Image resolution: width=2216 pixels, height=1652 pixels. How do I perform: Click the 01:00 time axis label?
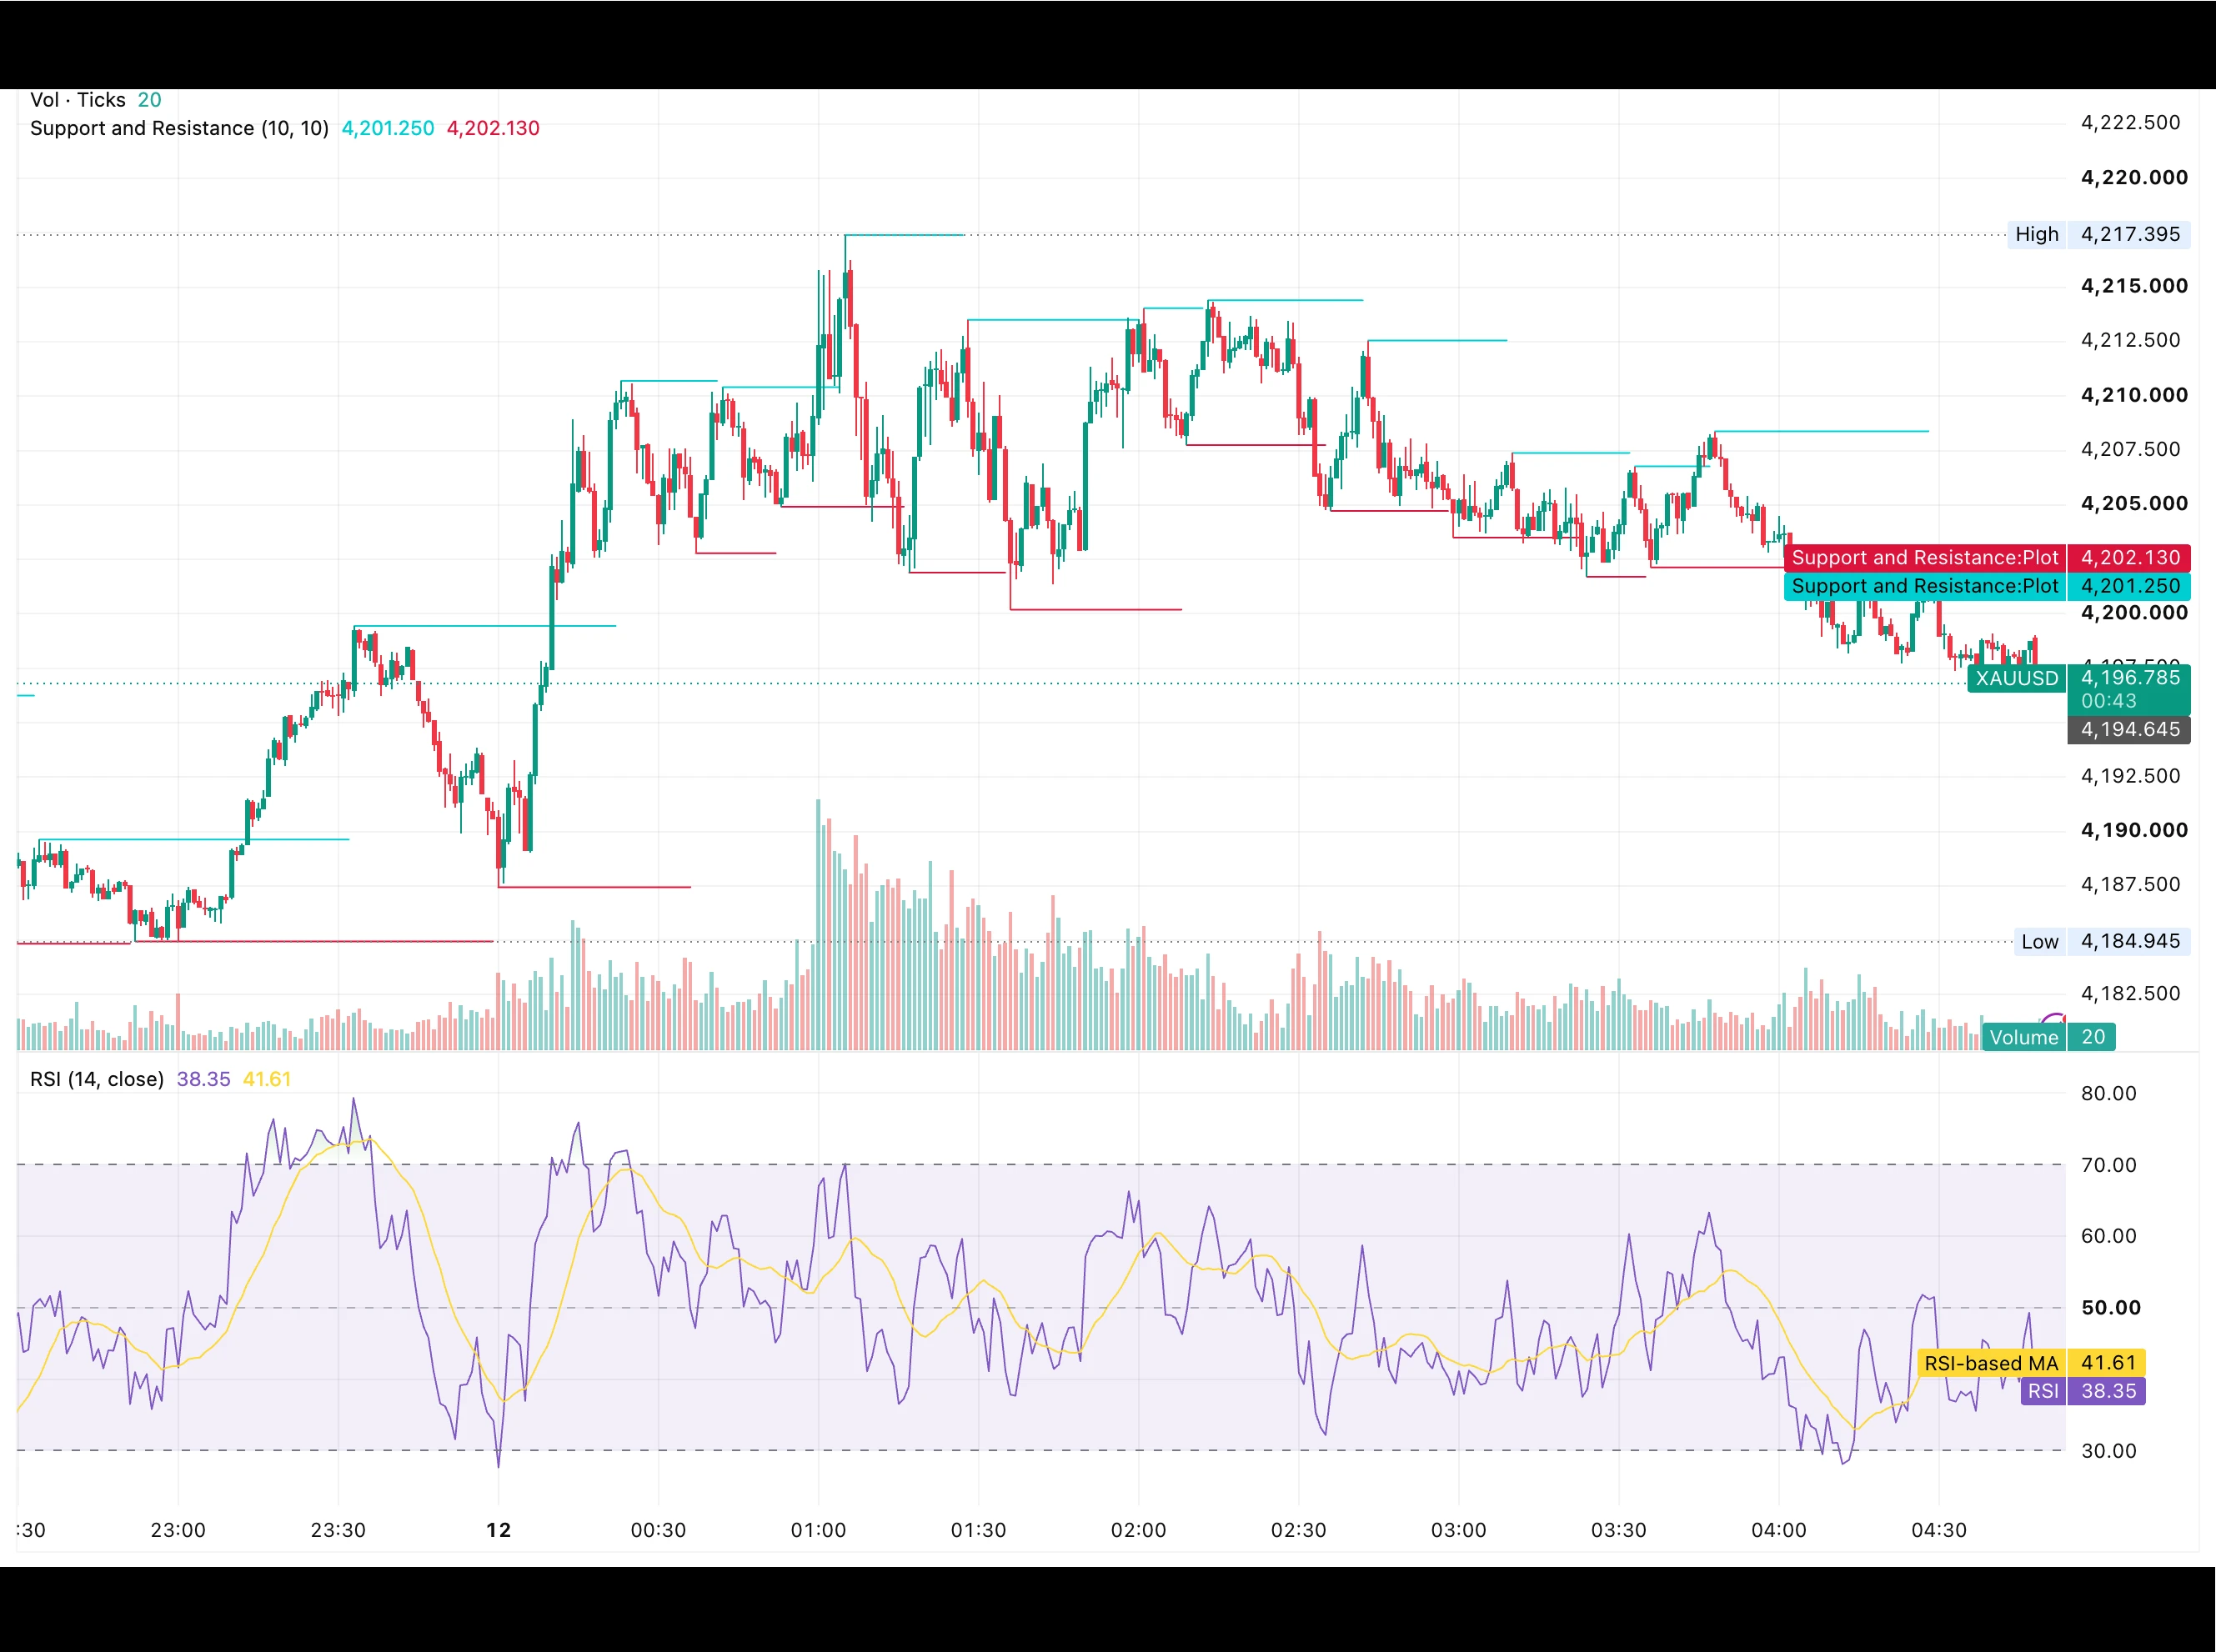point(818,1530)
